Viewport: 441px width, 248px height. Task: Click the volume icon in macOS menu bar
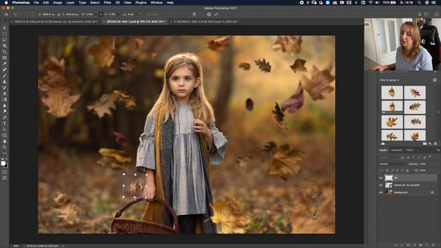tap(377, 3)
